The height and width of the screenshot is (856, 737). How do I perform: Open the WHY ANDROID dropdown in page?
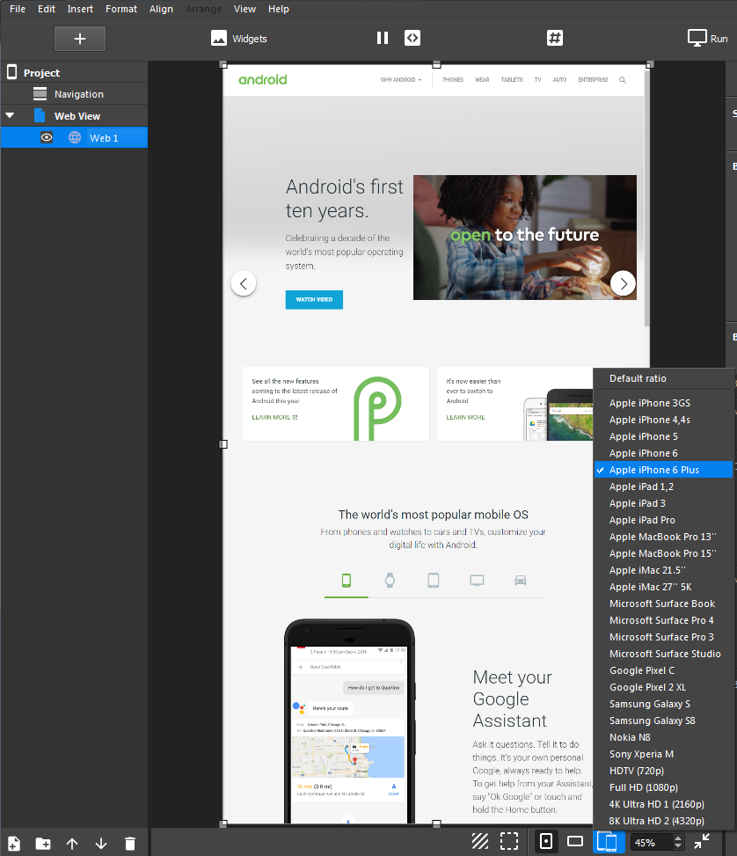coord(401,80)
